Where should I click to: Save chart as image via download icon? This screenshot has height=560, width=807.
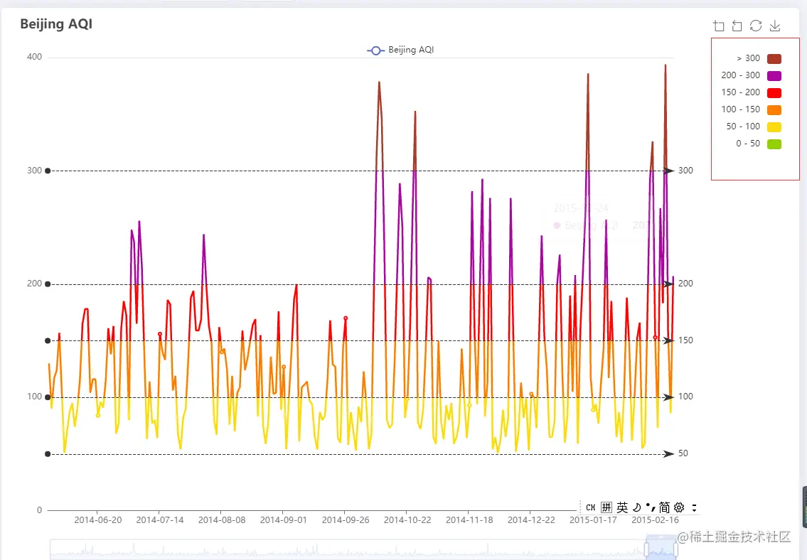[774, 26]
